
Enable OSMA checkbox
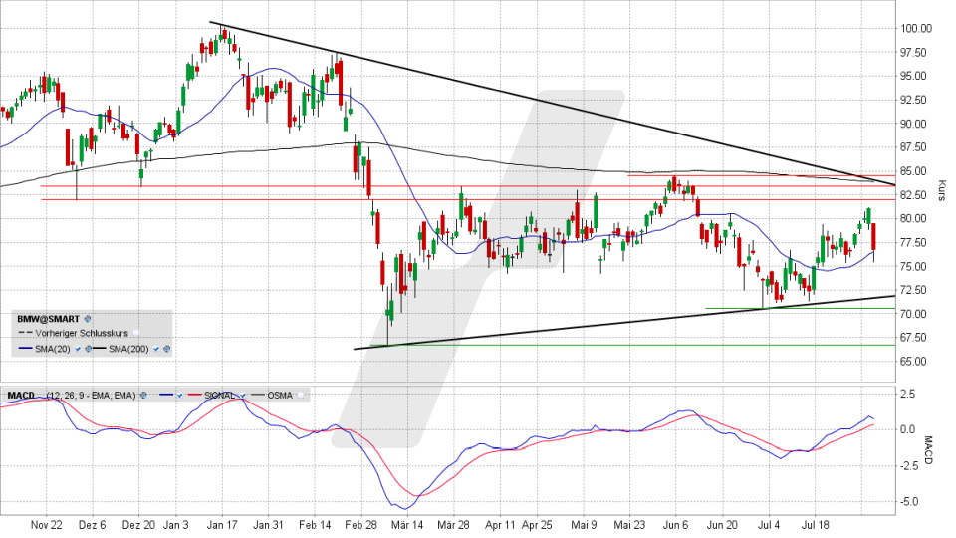[301, 396]
